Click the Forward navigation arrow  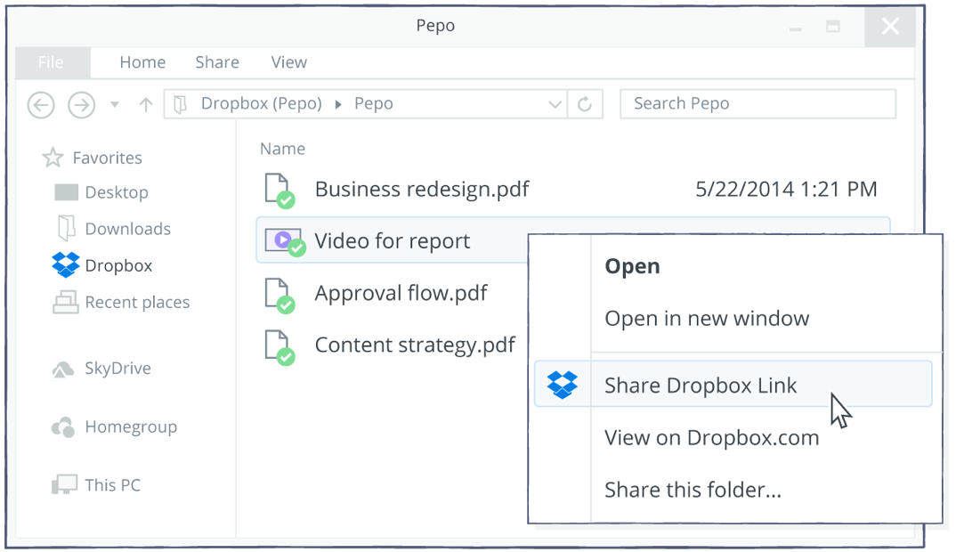coord(82,105)
